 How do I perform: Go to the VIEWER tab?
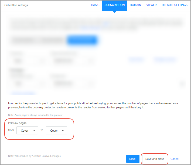151,5
